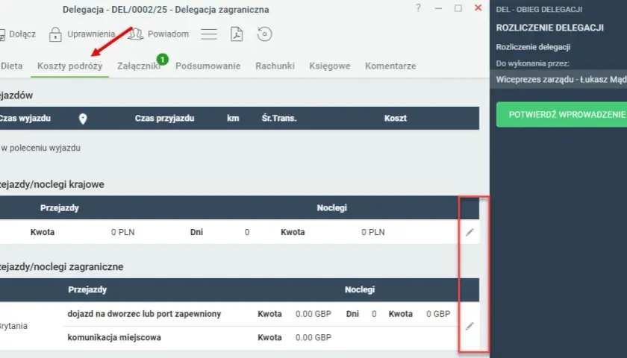
Task: Click the Czas przyjazdu column header
Action: click(164, 119)
